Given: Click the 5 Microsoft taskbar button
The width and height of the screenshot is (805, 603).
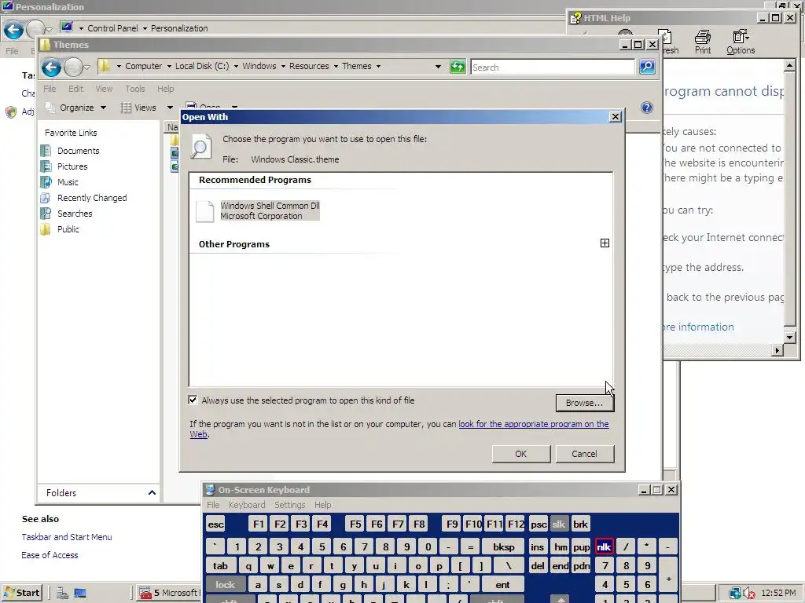Looking at the screenshot, I should (x=170, y=594).
